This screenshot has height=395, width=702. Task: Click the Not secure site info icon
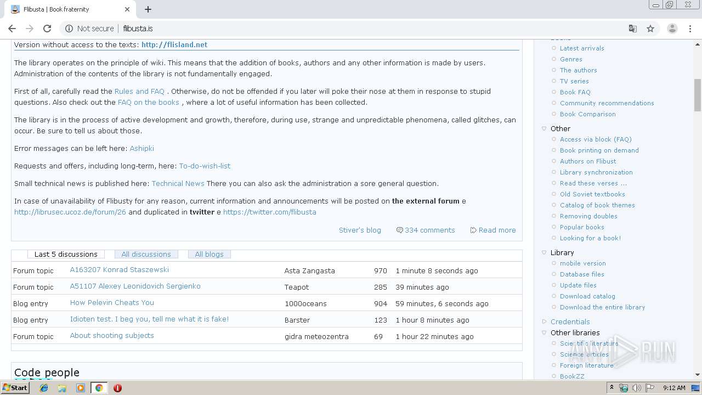click(69, 29)
